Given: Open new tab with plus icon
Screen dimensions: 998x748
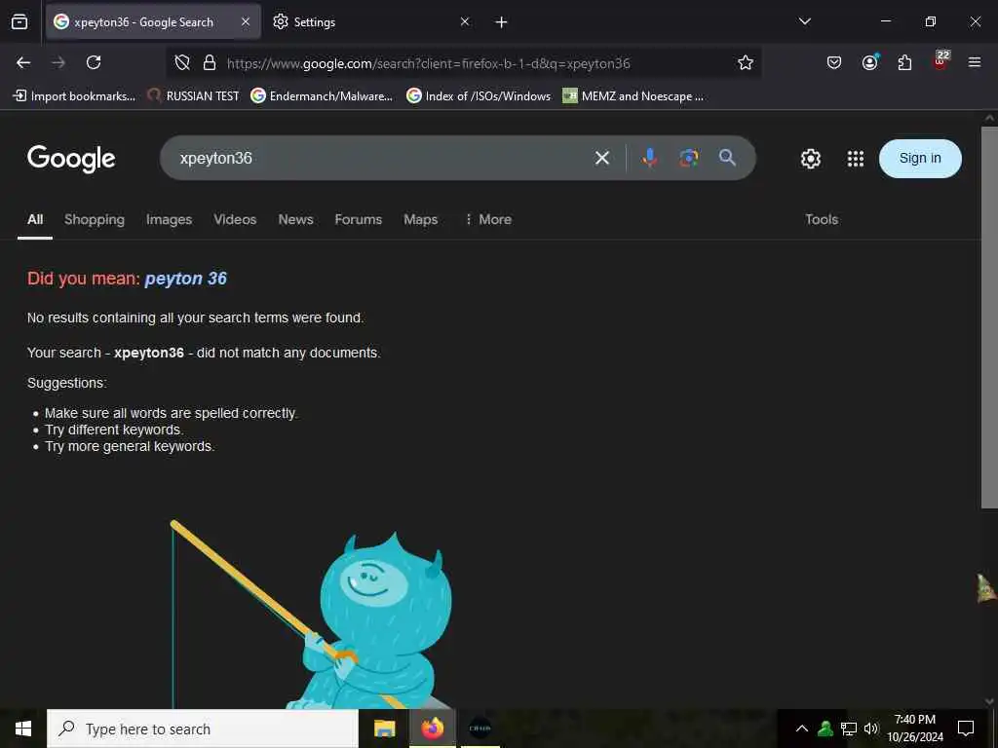Looking at the screenshot, I should click(502, 22).
